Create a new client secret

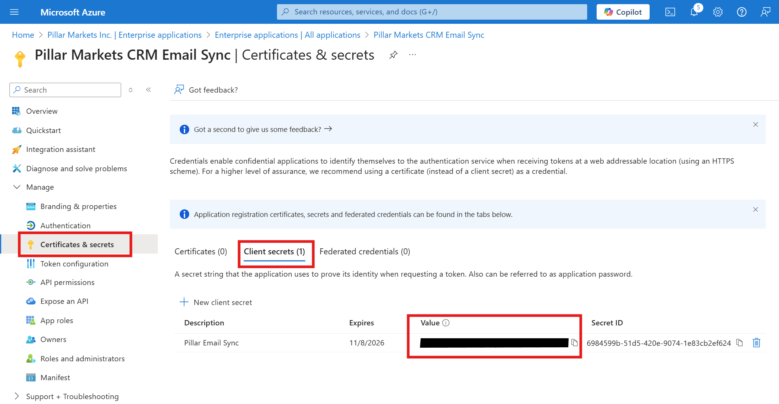pos(216,302)
